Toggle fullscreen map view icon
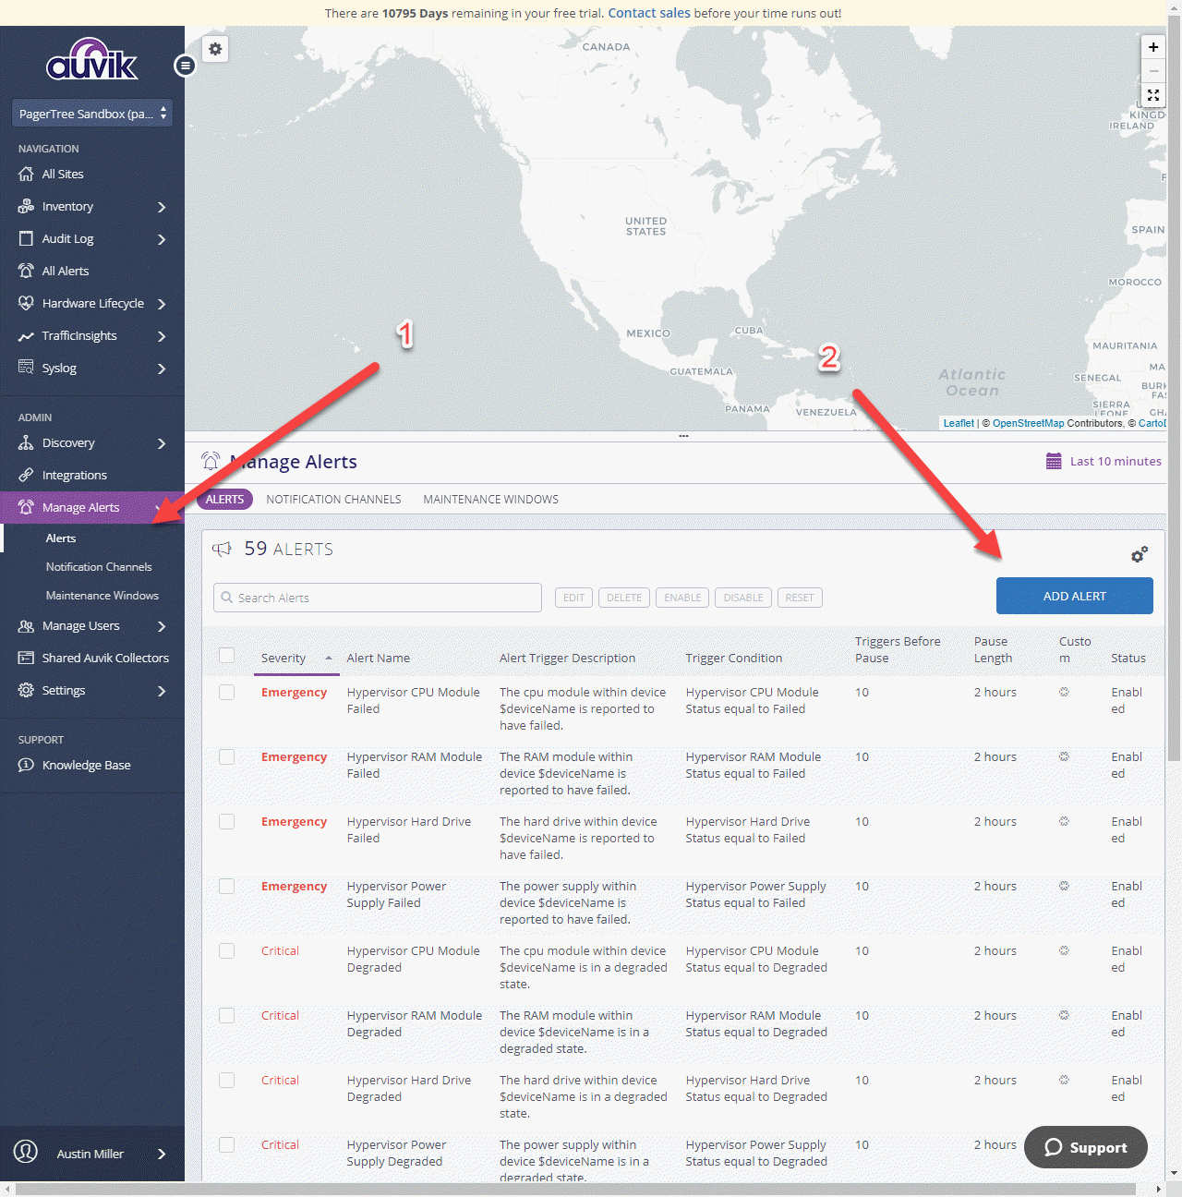The width and height of the screenshot is (1182, 1197). click(1152, 95)
